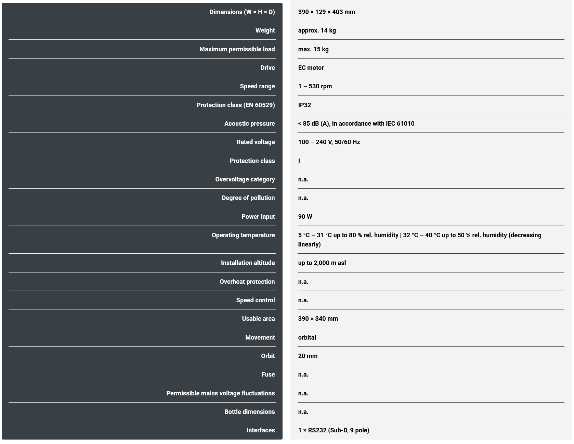
Task: Select the 20 mm orbit value
Action: coord(308,356)
